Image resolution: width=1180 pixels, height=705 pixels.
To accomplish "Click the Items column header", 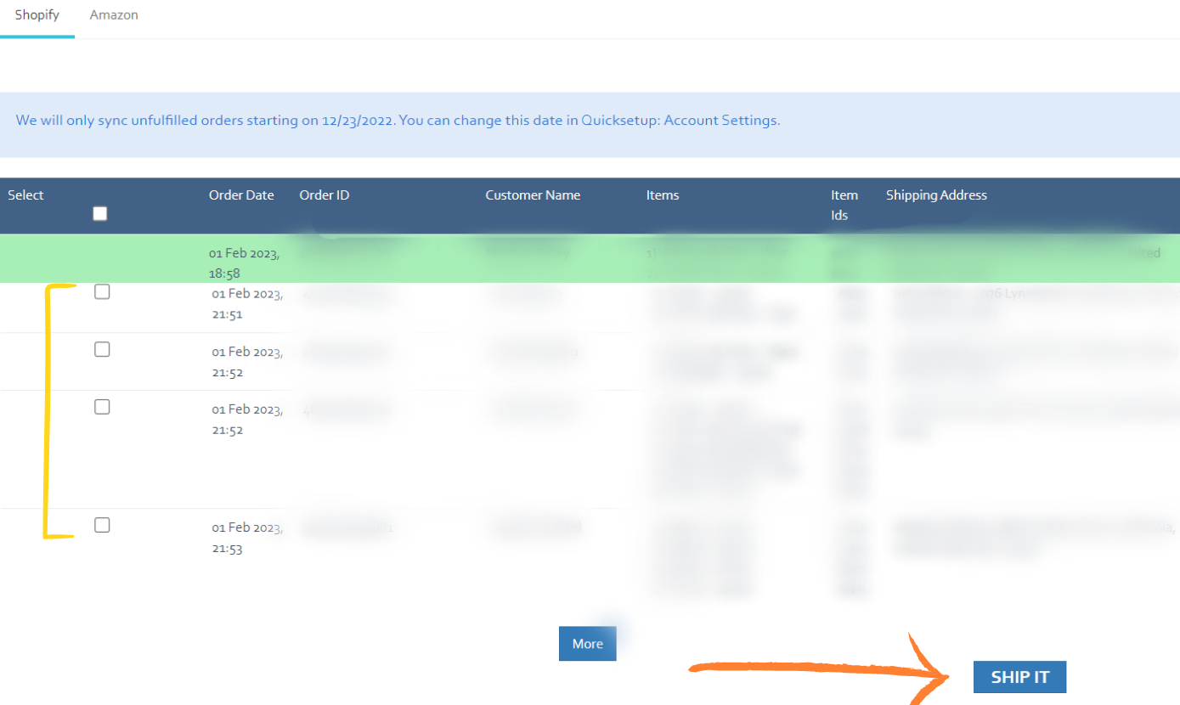I will [x=663, y=195].
